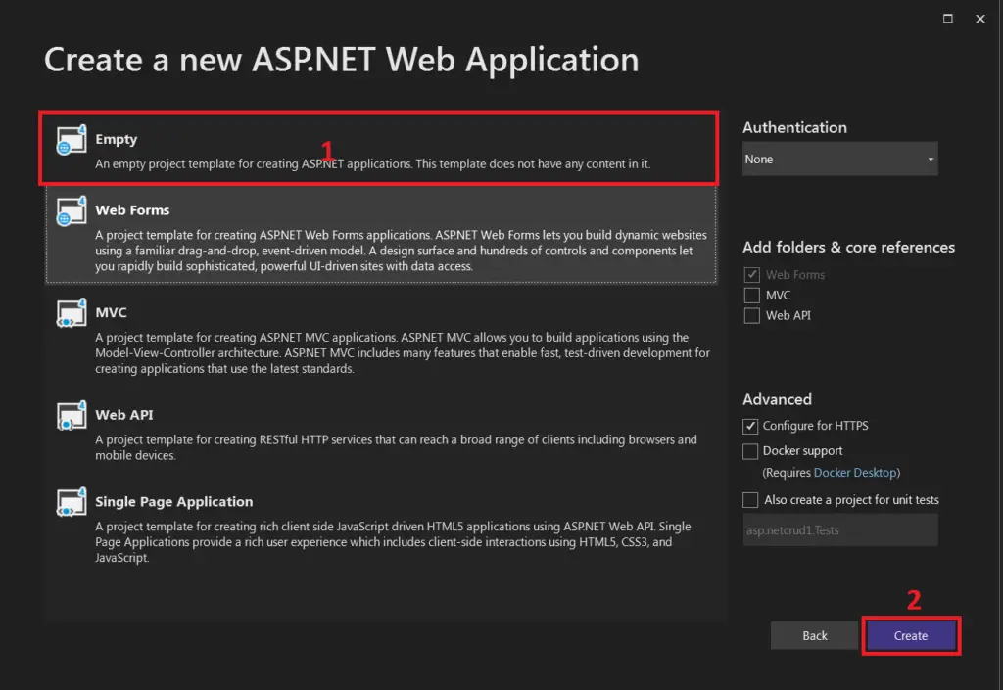1003x690 pixels.
Task: Maximize the dialog window
Action: coord(948,19)
